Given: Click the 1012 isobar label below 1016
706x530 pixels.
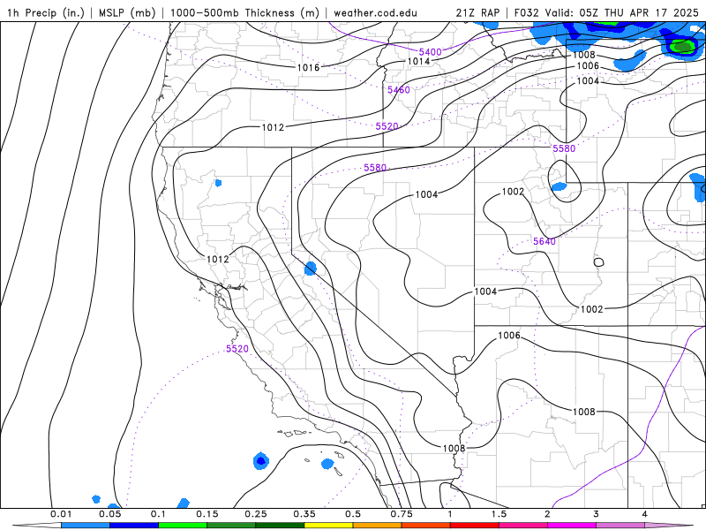Looking at the screenshot, I should [x=273, y=127].
